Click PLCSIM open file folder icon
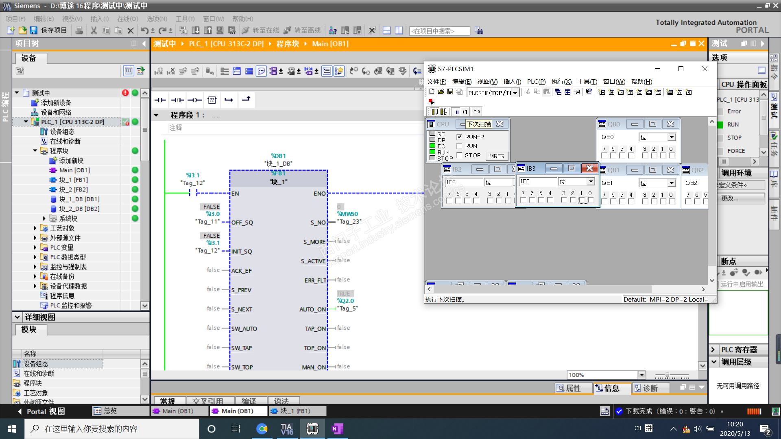This screenshot has width=781, height=439. point(441,92)
